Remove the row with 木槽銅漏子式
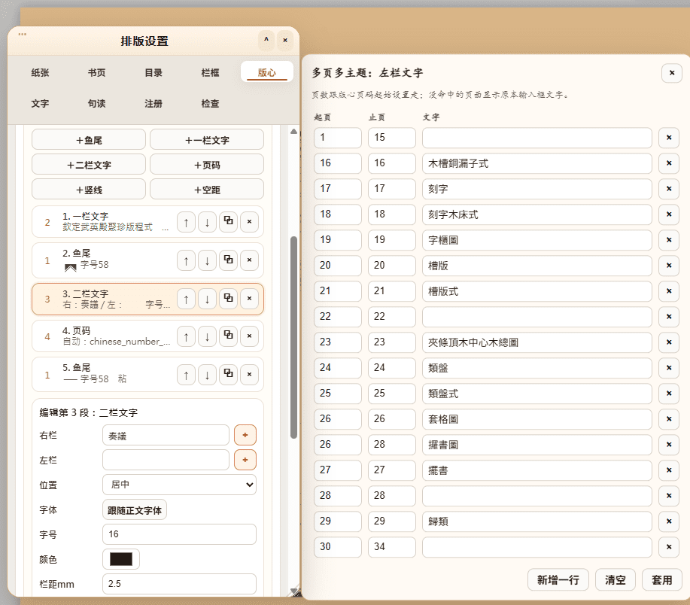The height and width of the screenshot is (605, 690). pos(669,163)
